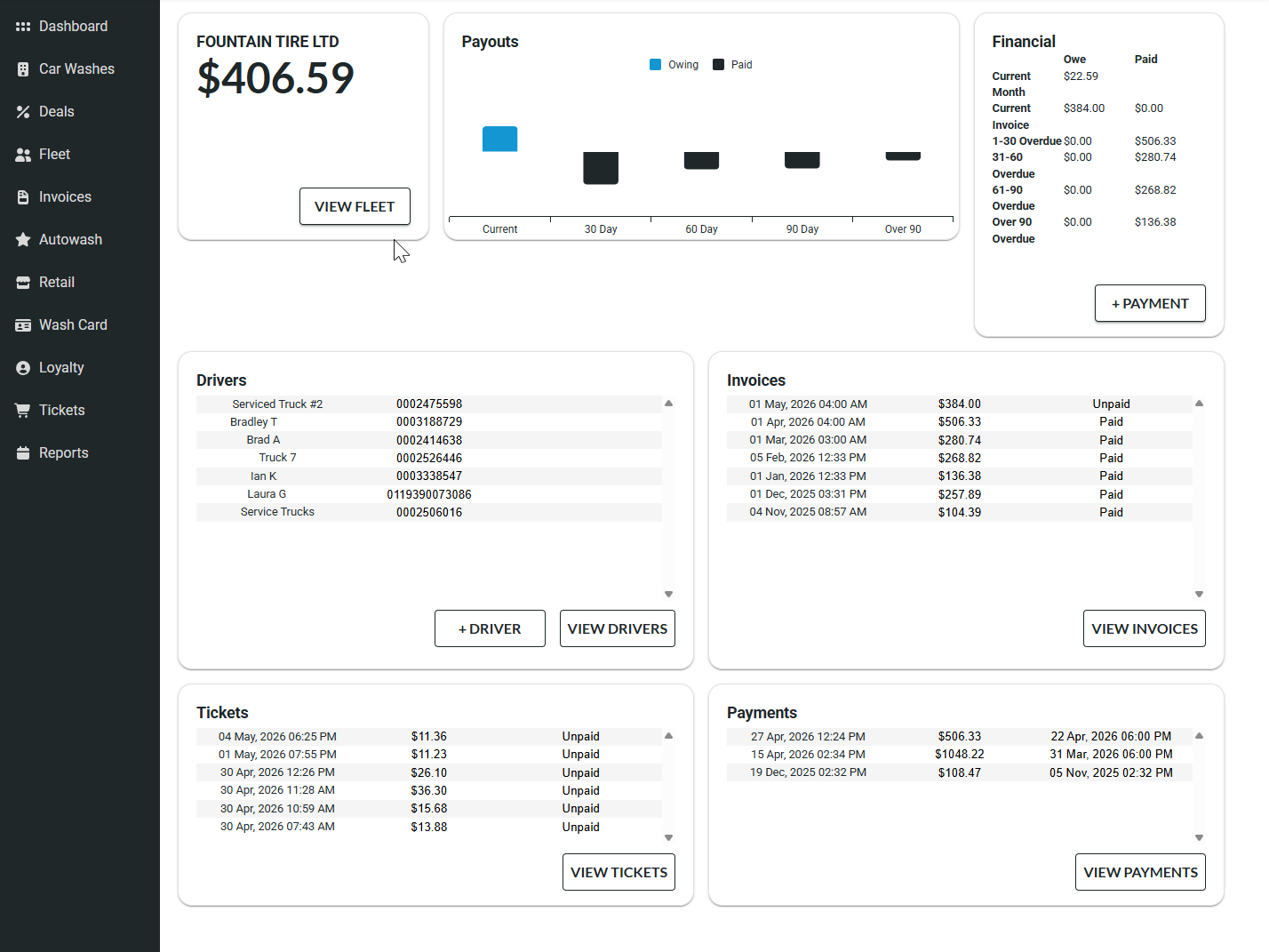Open the 27 Apr, 2026 payment row
Viewport: 1269px width, 952px height.
[960, 737]
